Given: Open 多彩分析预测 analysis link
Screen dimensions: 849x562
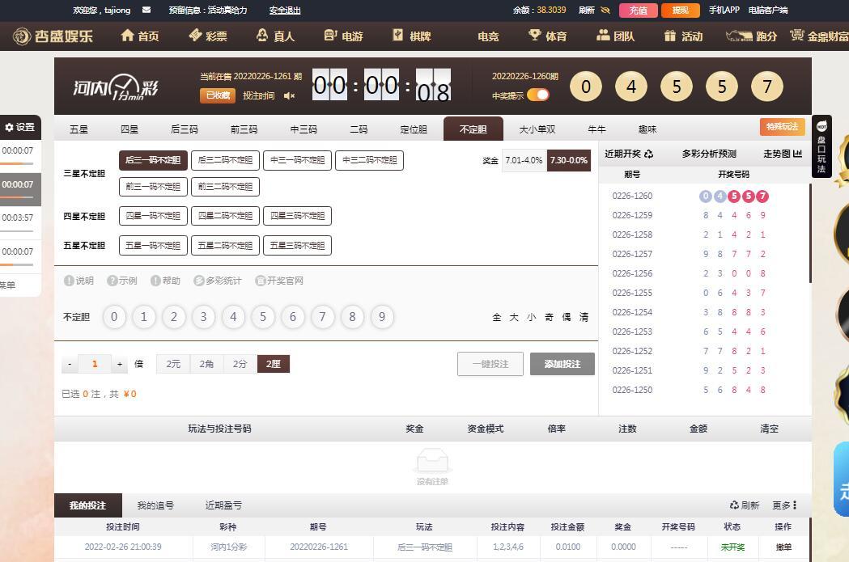Looking at the screenshot, I should tap(709, 154).
